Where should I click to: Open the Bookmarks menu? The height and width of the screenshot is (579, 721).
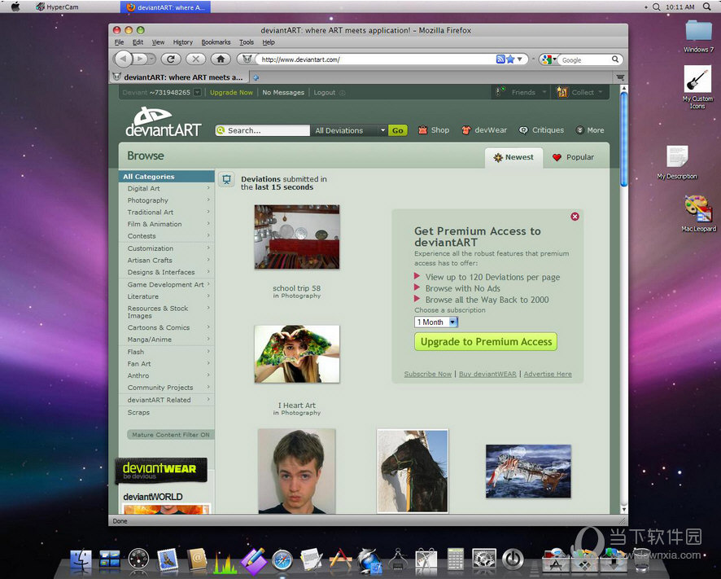[216, 42]
